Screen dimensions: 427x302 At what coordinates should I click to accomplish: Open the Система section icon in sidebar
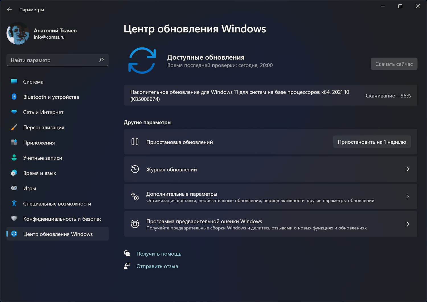point(14,82)
